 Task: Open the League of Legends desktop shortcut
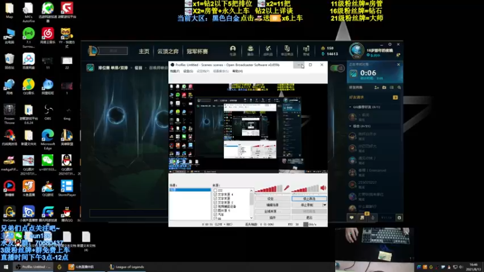(67, 138)
